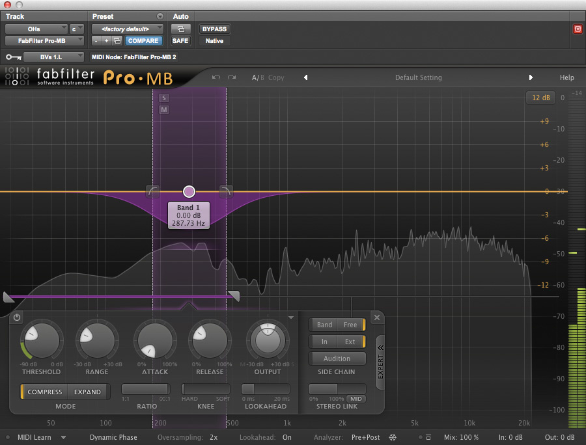Viewport: 586px width, 445px height.
Task: Open the FabFilter Pro-MB plug-in selector dropdown
Action: click(44, 41)
